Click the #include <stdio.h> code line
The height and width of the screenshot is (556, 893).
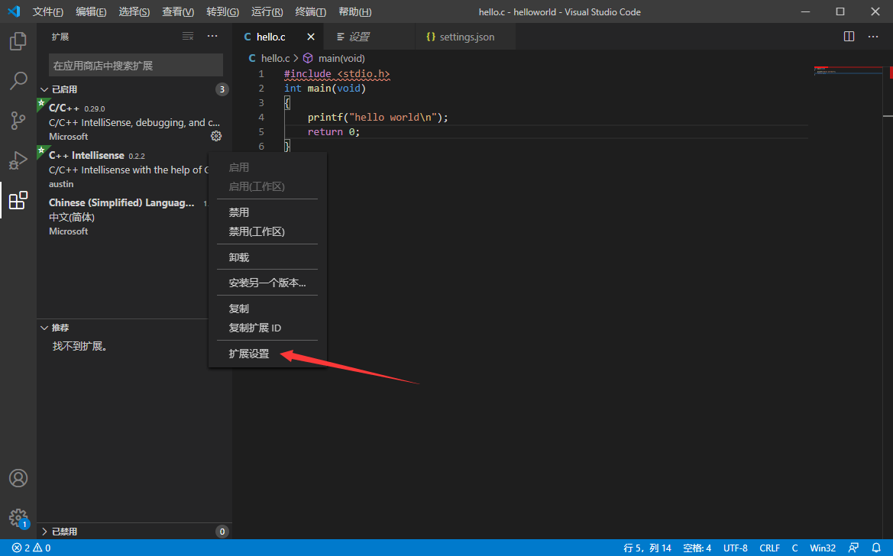pos(337,73)
